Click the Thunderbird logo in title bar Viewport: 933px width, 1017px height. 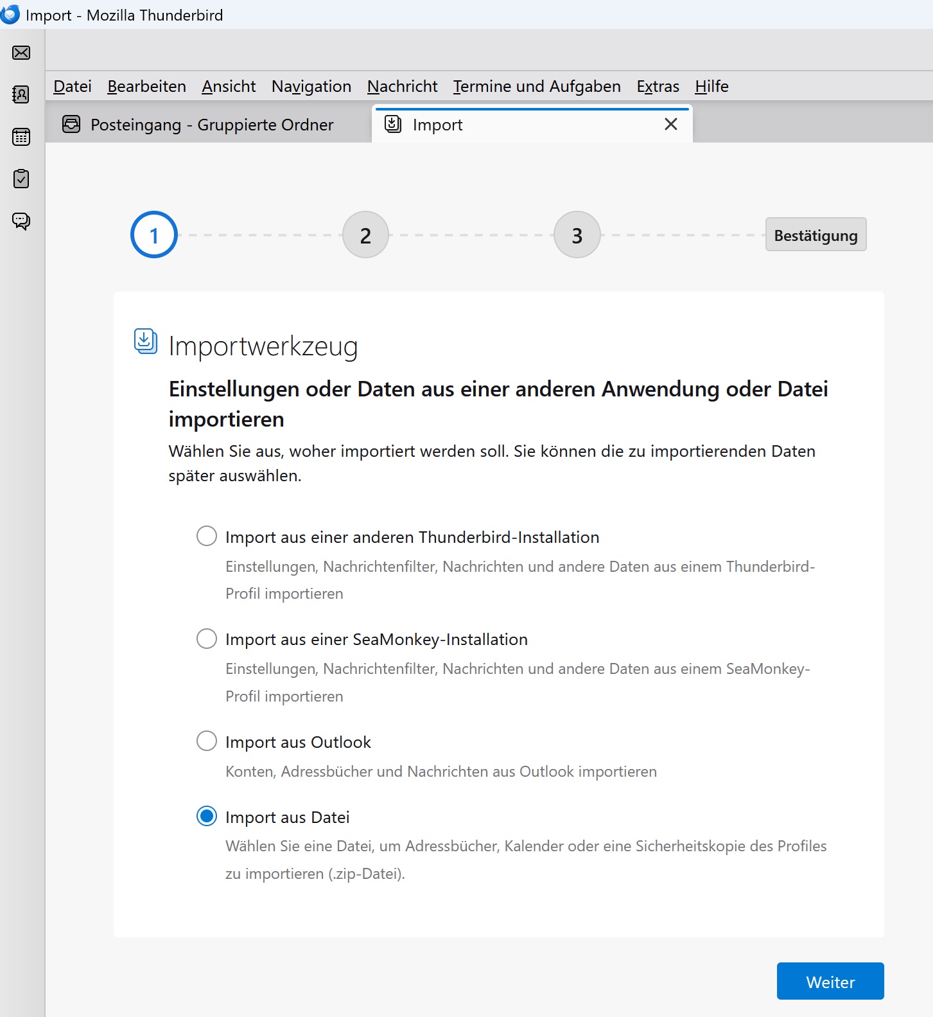[10, 15]
